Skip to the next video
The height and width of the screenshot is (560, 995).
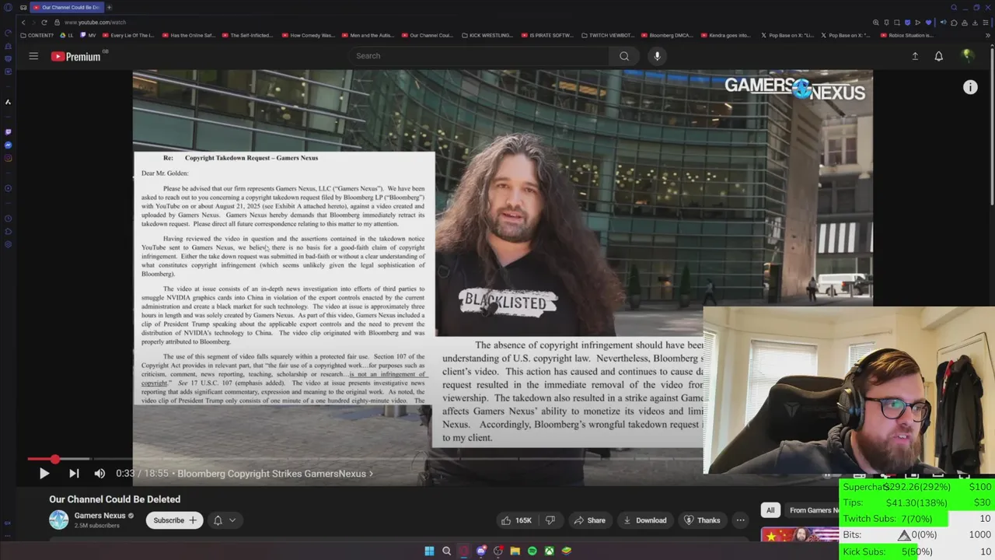(x=74, y=473)
